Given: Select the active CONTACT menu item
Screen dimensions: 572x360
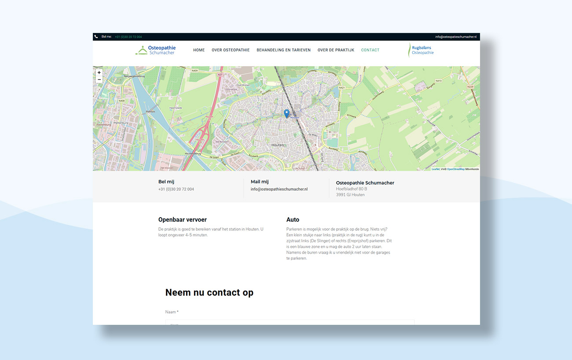Looking at the screenshot, I should pyautogui.click(x=370, y=50).
